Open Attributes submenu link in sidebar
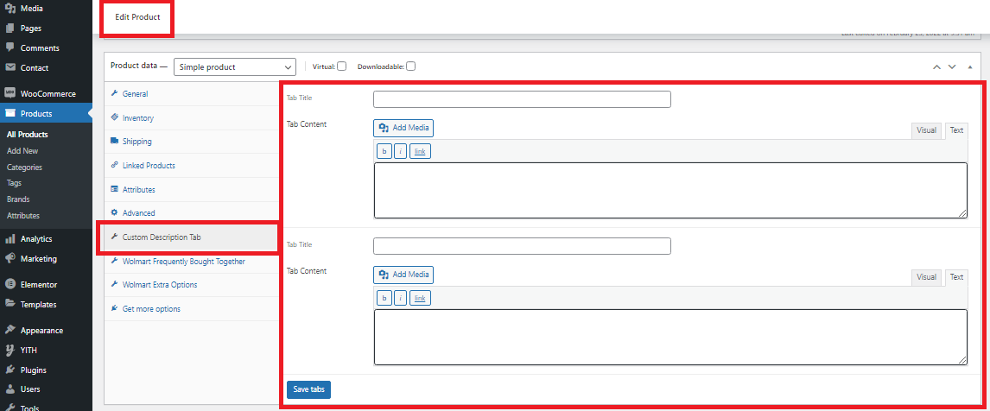 [23, 216]
